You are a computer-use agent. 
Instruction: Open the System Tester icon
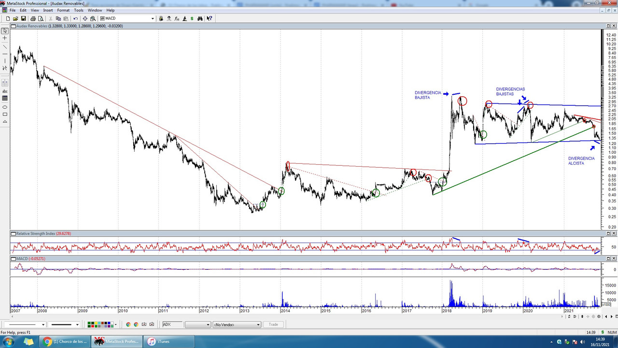pyautogui.click(x=184, y=18)
